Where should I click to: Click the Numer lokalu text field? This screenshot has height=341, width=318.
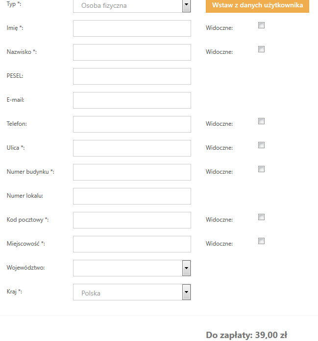pyautogui.click(x=132, y=196)
